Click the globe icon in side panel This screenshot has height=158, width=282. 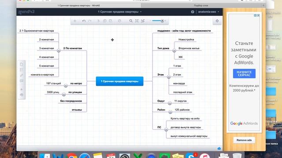point(22,95)
